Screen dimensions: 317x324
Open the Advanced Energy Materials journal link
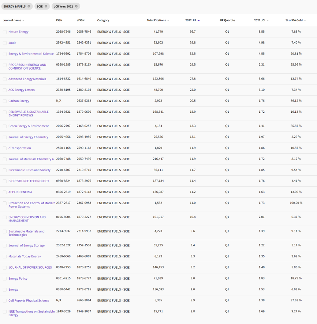pyautogui.click(x=27, y=79)
